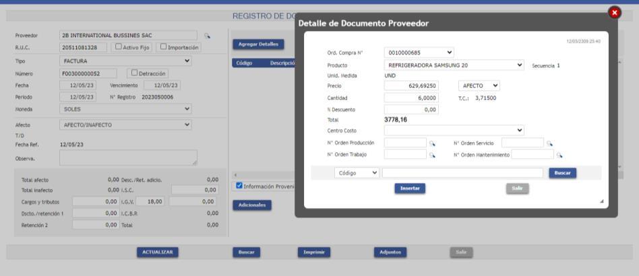This screenshot has width=639, height=276.
Task: Open the Moneda SOLES dropdown
Action: click(x=125, y=109)
